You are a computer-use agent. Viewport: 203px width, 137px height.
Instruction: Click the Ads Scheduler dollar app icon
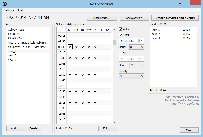coord(5,4)
